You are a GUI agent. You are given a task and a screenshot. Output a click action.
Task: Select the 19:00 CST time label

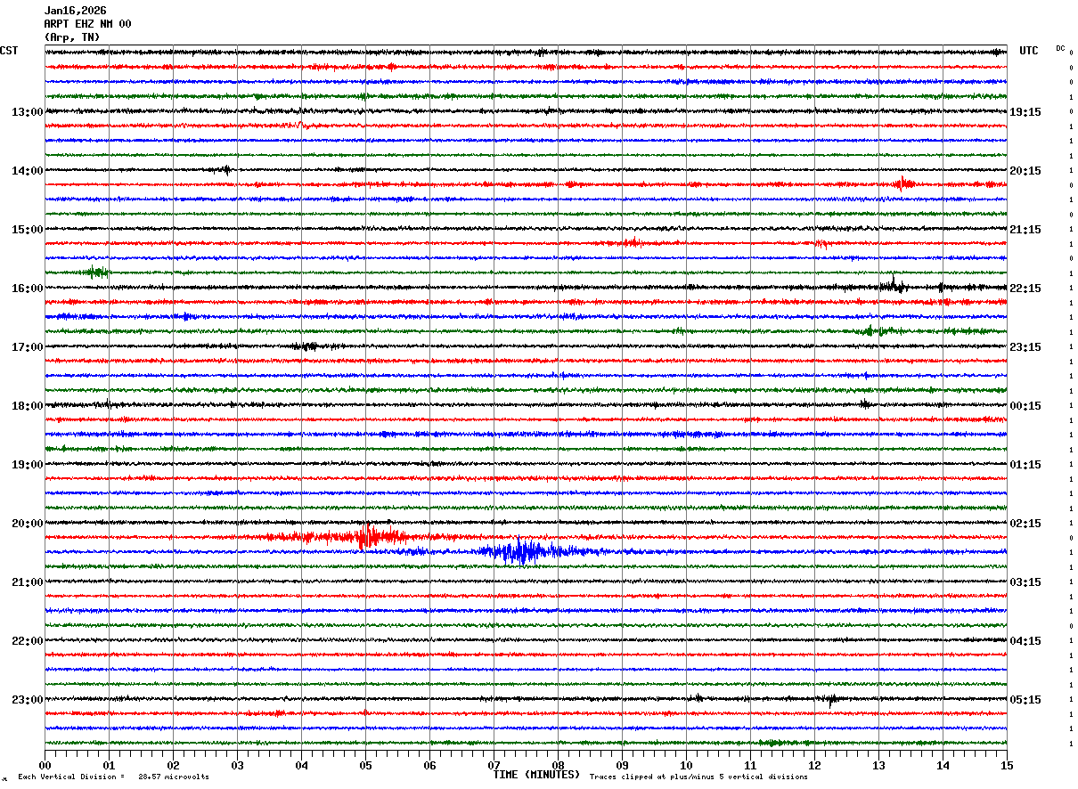(27, 465)
